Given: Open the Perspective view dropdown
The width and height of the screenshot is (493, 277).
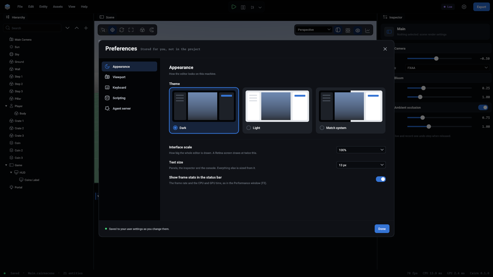Looking at the screenshot, I should click(314, 30).
